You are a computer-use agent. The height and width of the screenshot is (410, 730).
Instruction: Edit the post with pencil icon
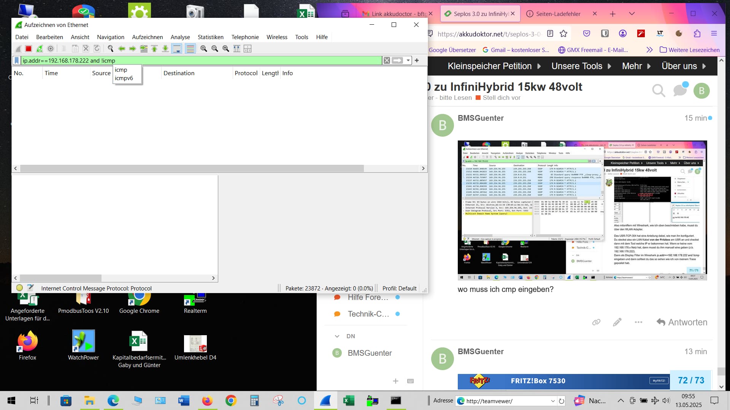[617, 322]
